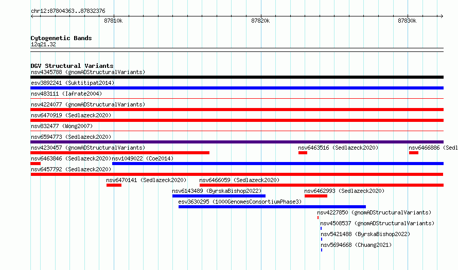Click the nsv483111 (Iafrate2004) label
The height and width of the screenshot is (270, 458).
click(66, 94)
